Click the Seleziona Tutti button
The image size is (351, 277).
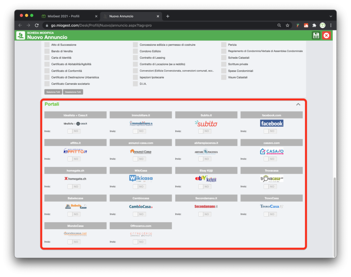click(x=53, y=92)
